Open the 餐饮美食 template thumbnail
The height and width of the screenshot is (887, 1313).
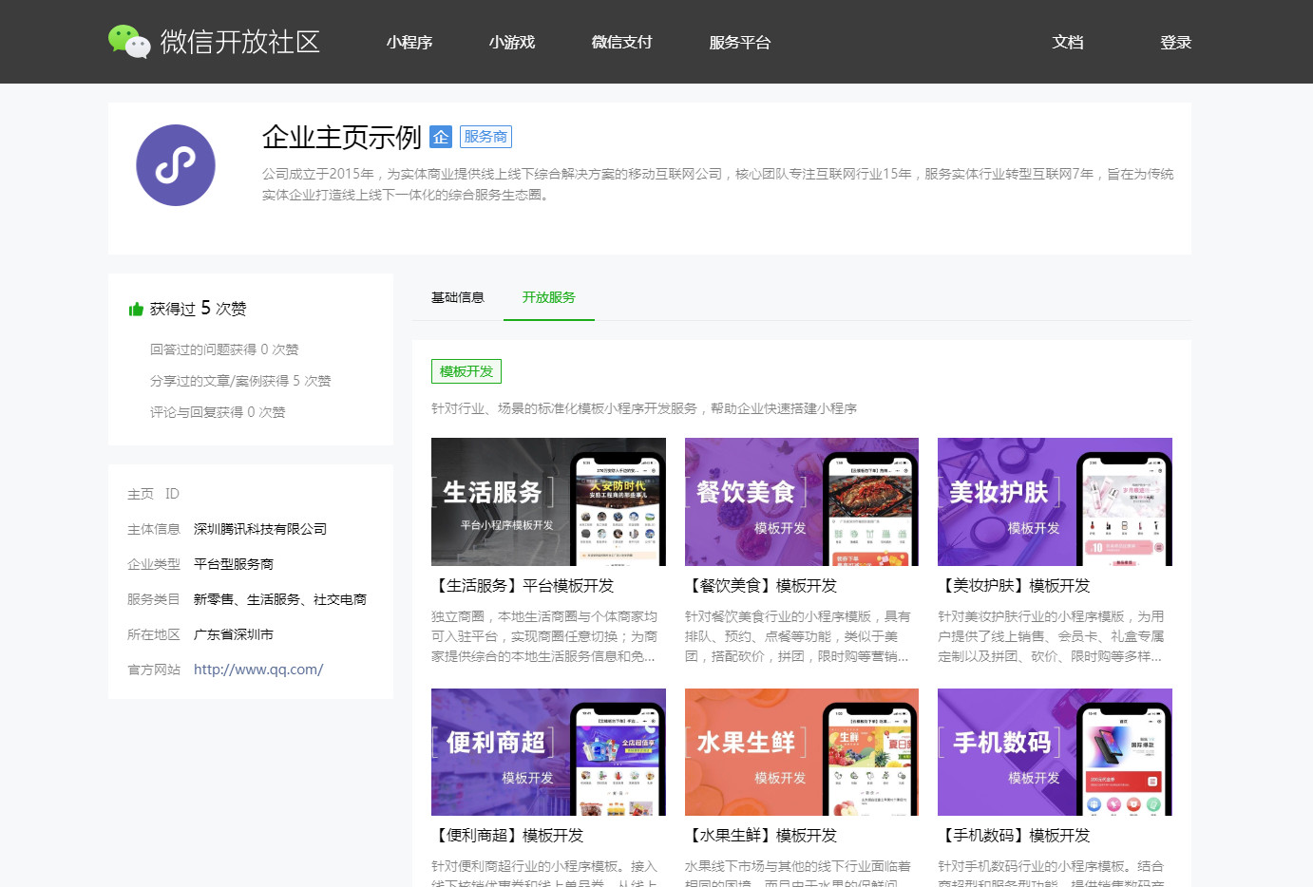pyautogui.click(x=802, y=501)
